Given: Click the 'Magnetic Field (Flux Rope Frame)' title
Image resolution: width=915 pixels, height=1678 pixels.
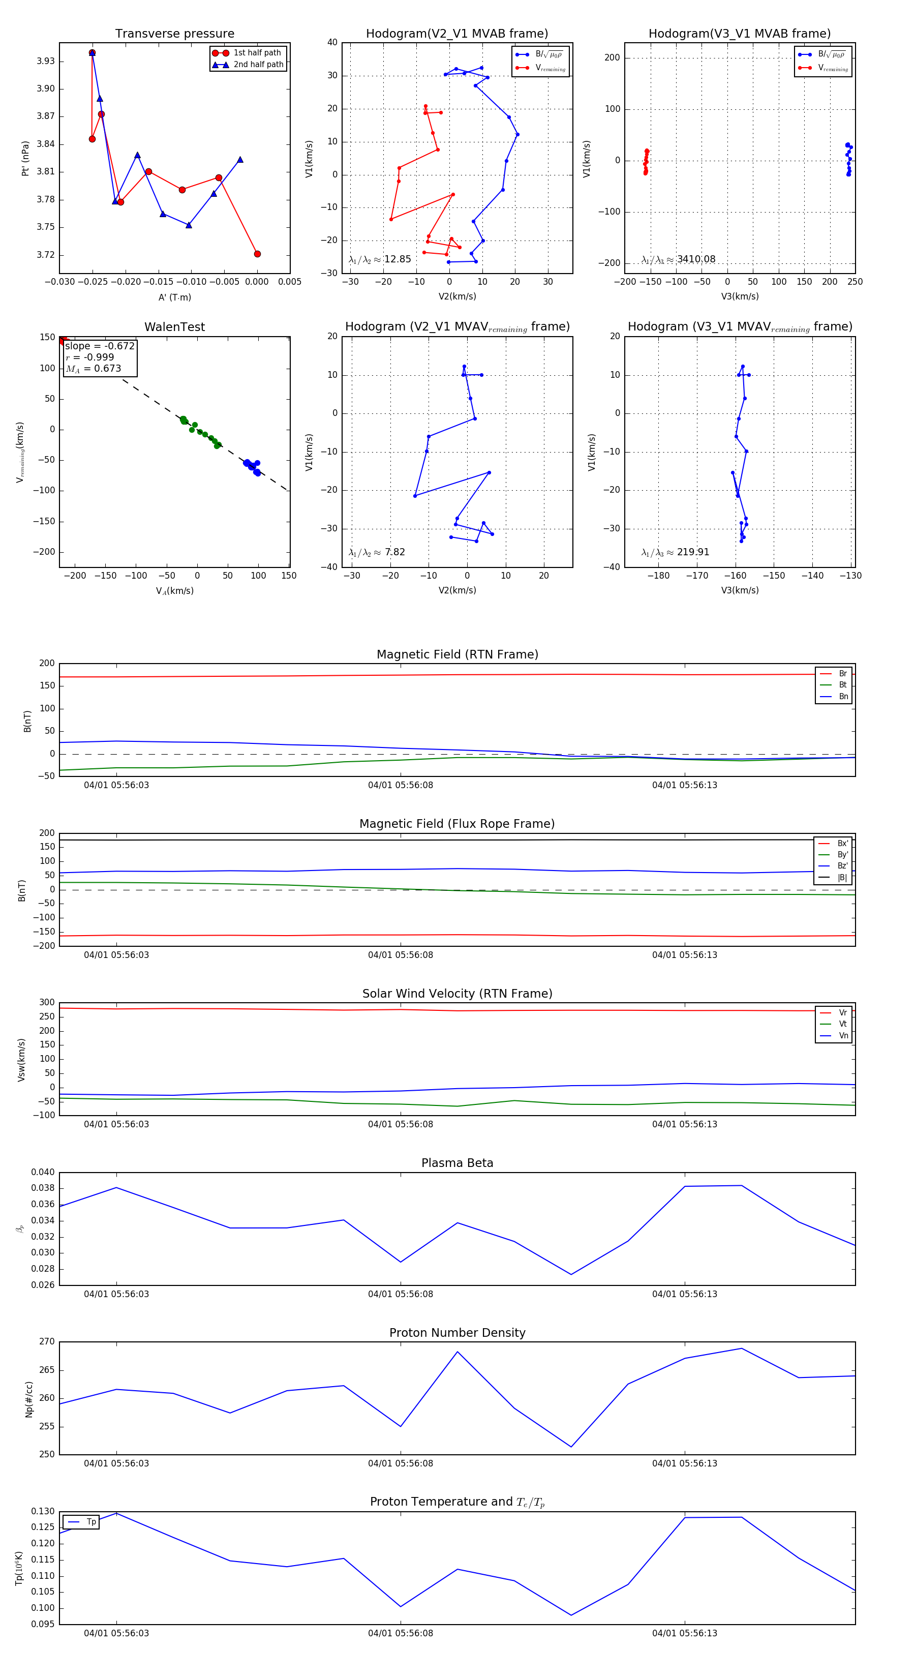Looking at the screenshot, I should pos(457,824).
